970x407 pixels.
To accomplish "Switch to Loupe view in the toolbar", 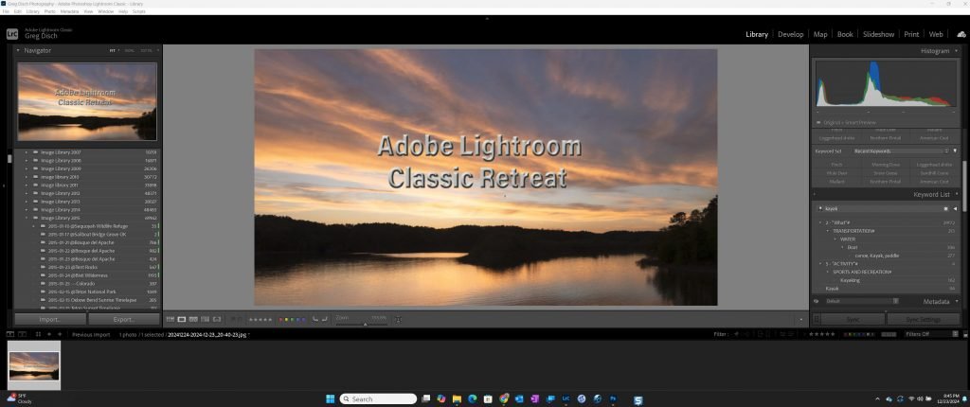I will [182, 319].
